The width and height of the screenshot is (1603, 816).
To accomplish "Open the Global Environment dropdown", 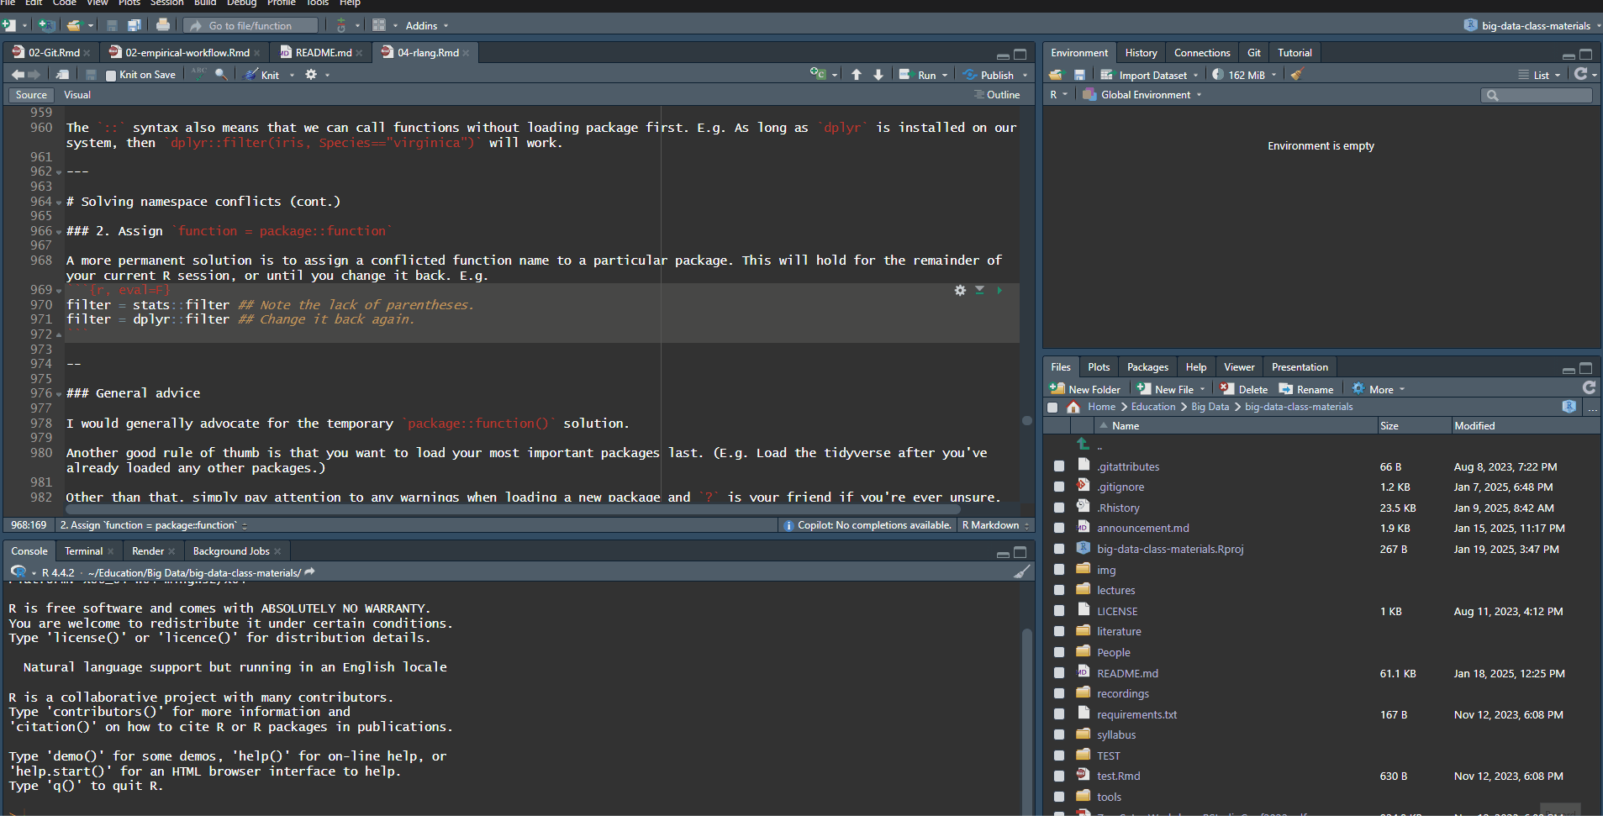I will pyautogui.click(x=1142, y=95).
